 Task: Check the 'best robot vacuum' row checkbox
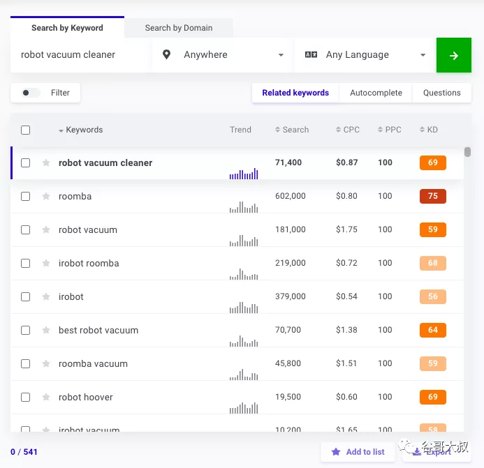25,330
